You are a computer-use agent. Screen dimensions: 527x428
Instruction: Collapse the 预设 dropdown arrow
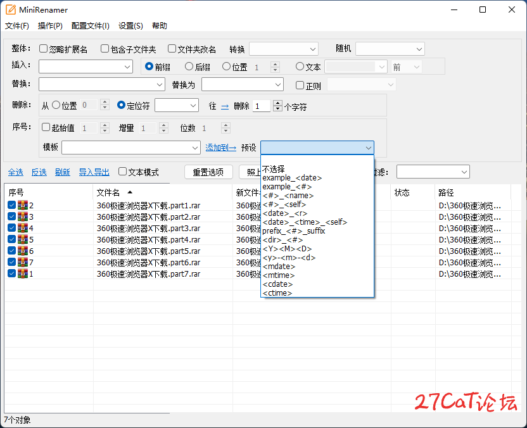(x=369, y=148)
